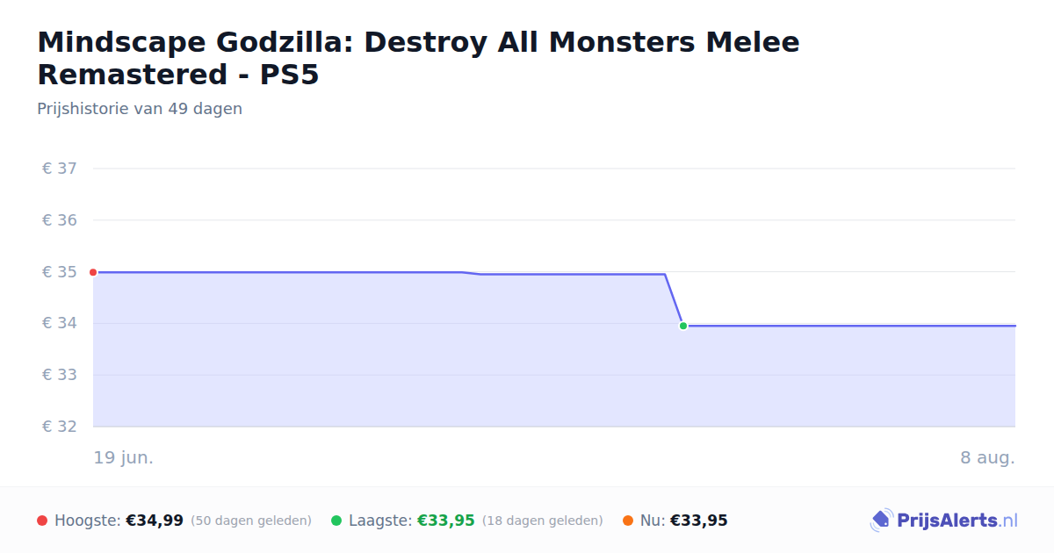Click the red highest-price dot on chart
Image resolution: width=1054 pixels, height=553 pixels.
93,272
